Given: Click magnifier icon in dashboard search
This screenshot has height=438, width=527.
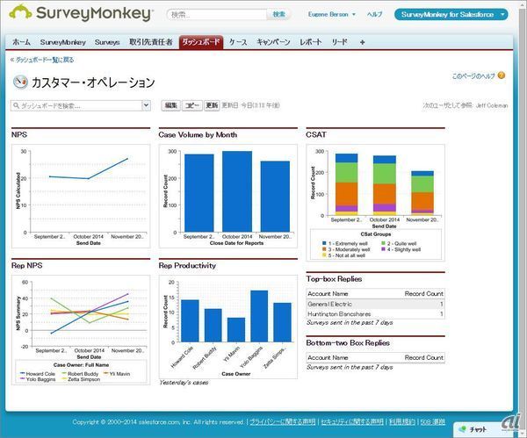Looking at the screenshot, I should 16,105.
